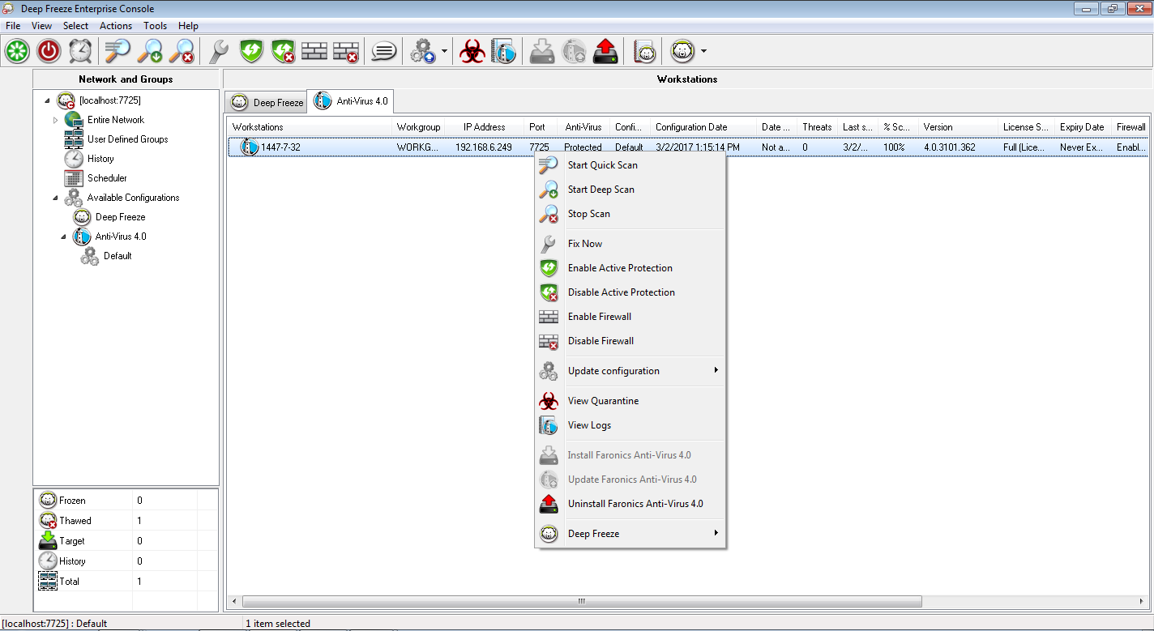Click the left arrow of horizontal scrollbar
Screen dimensions: 1154x631
point(235,602)
